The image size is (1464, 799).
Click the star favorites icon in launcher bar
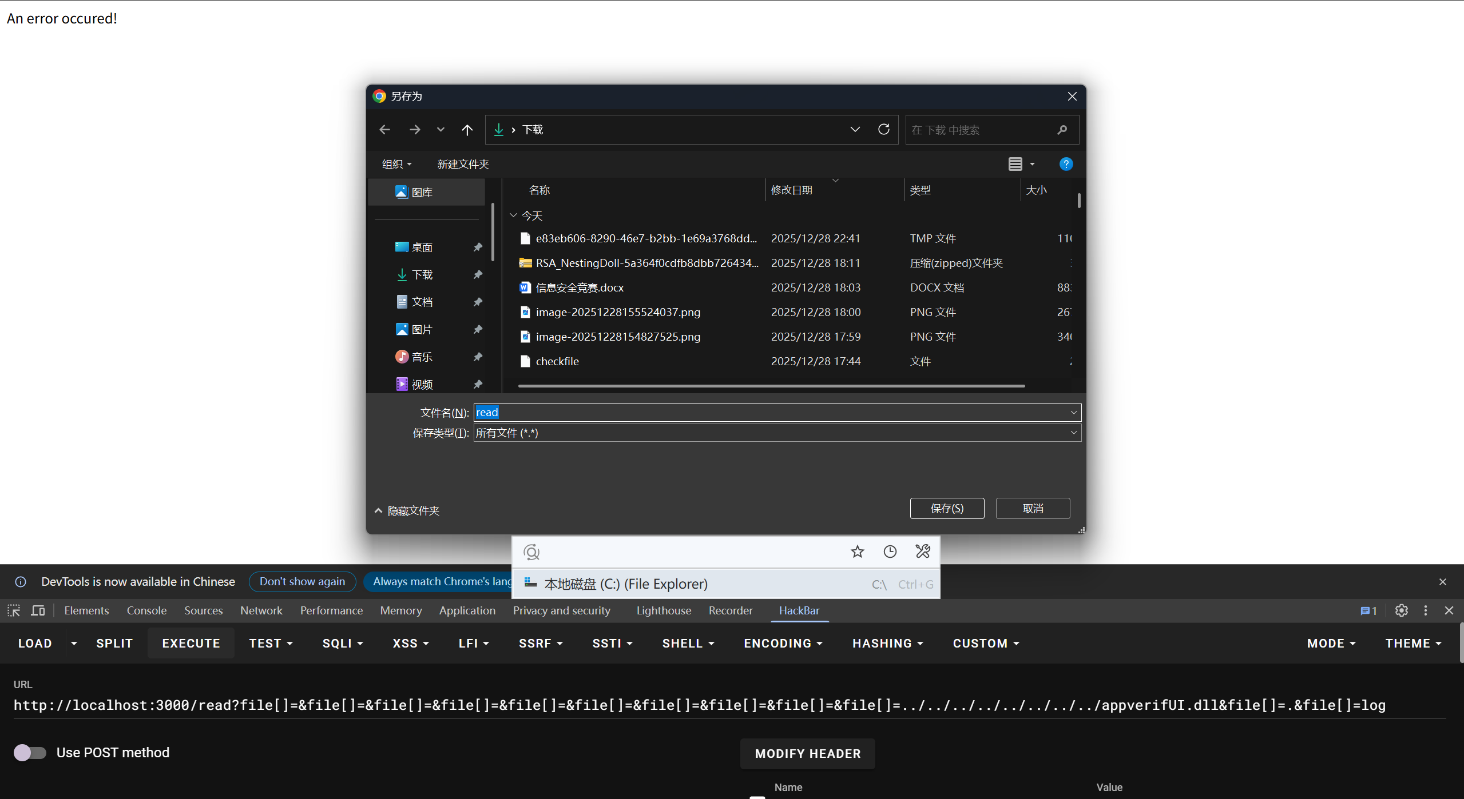[857, 552]
